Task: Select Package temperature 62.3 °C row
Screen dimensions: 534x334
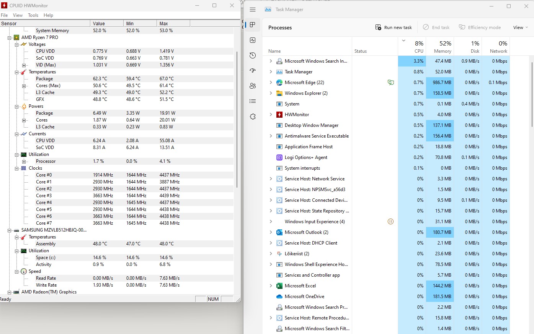Action: pyautogui.click(x=117, y=79)
